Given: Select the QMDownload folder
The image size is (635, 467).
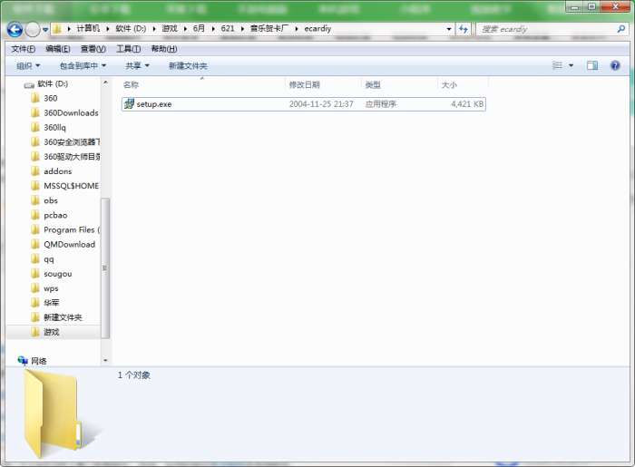Looking at the screenshot, I should [x=69, y=245].
